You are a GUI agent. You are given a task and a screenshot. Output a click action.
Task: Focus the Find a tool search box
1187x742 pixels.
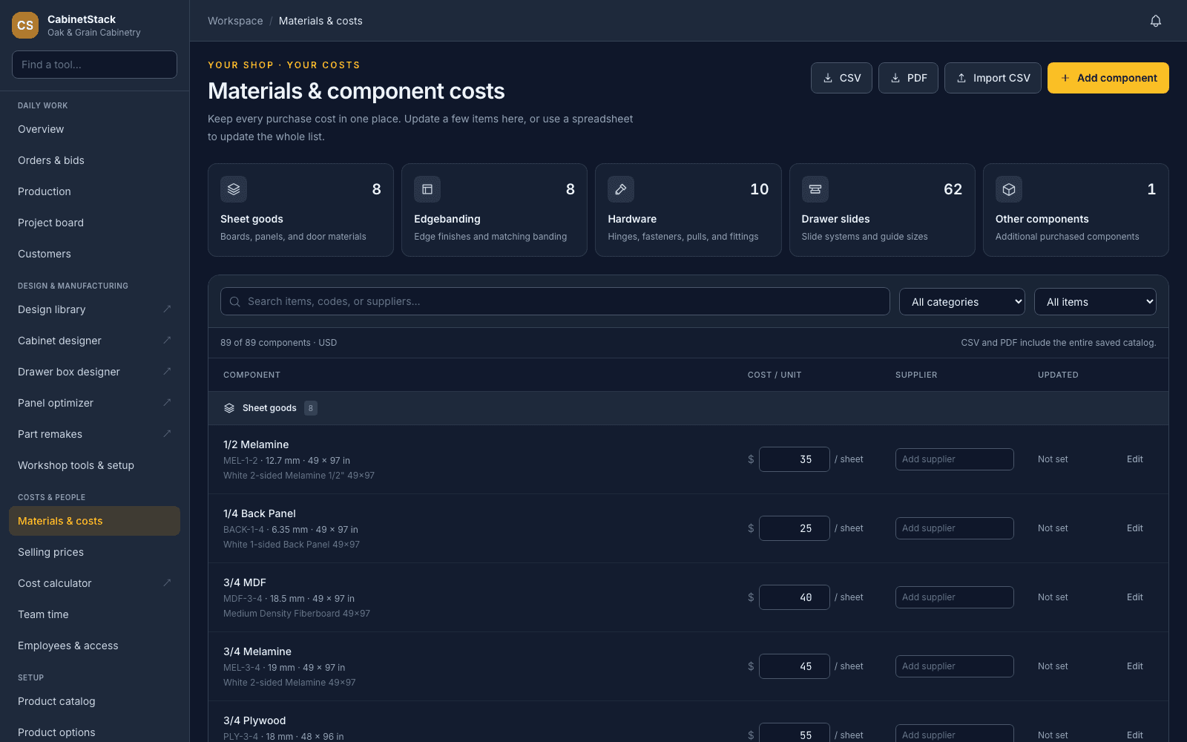[94, 65]
